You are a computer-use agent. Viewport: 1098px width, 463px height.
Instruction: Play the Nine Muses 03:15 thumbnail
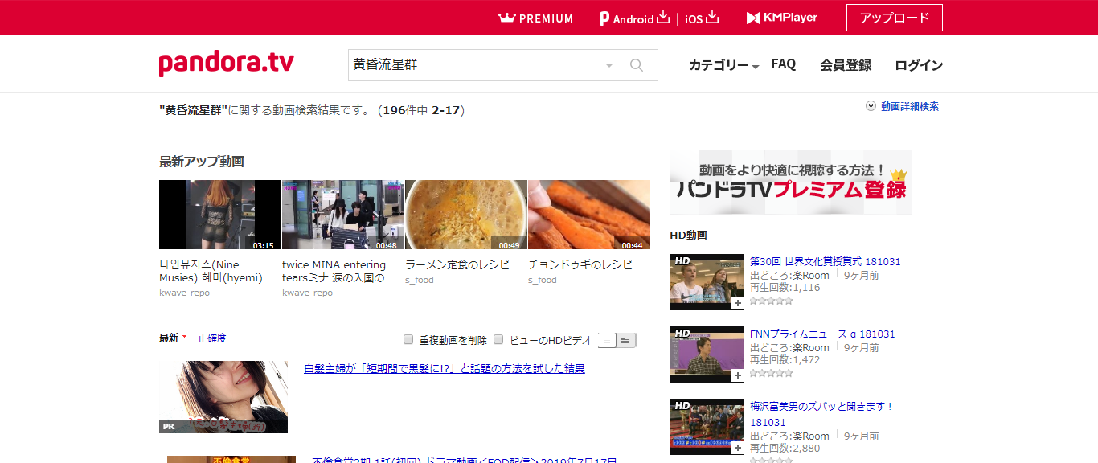[x=220, y=215]
